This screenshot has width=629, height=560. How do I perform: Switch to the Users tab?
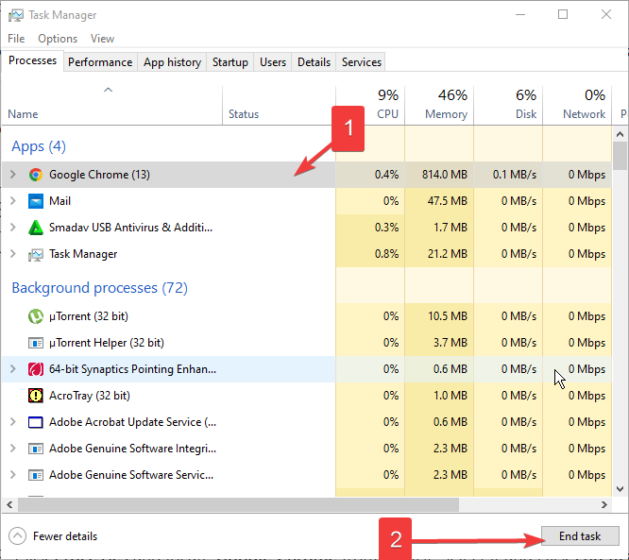coord(273,62)
